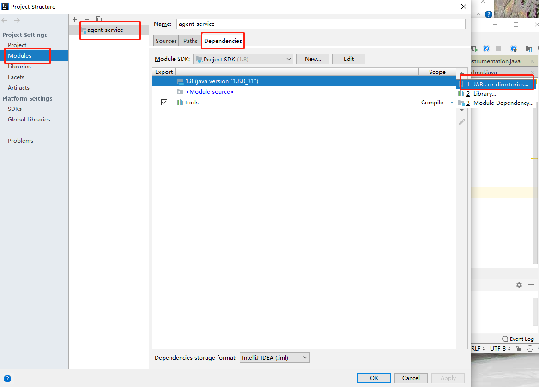The image size is (539, 387).
Task: Switch to the Sources tab
Action: click(x=165, y=41)
